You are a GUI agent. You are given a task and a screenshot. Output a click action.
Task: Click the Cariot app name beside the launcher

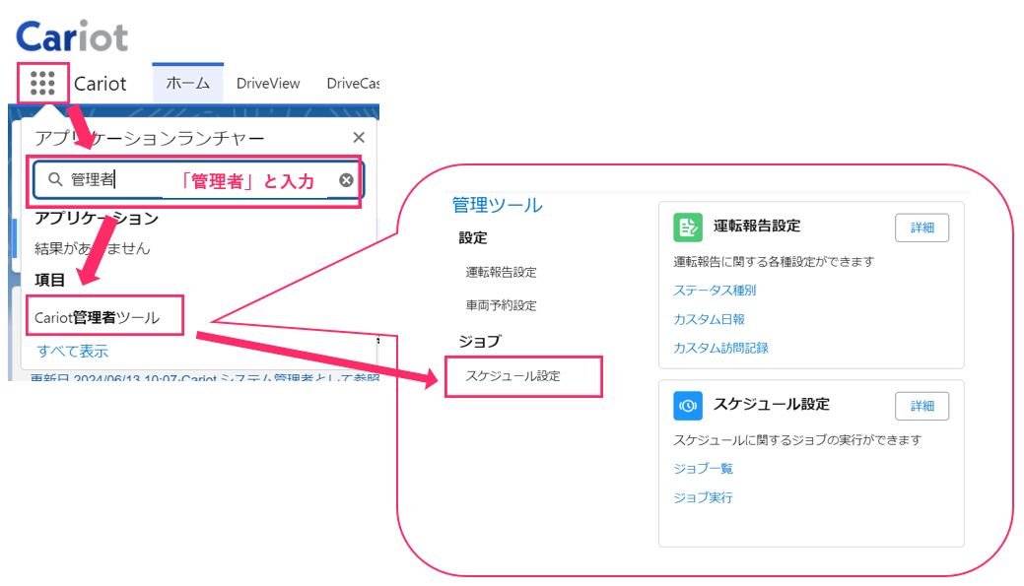point(100,84)
